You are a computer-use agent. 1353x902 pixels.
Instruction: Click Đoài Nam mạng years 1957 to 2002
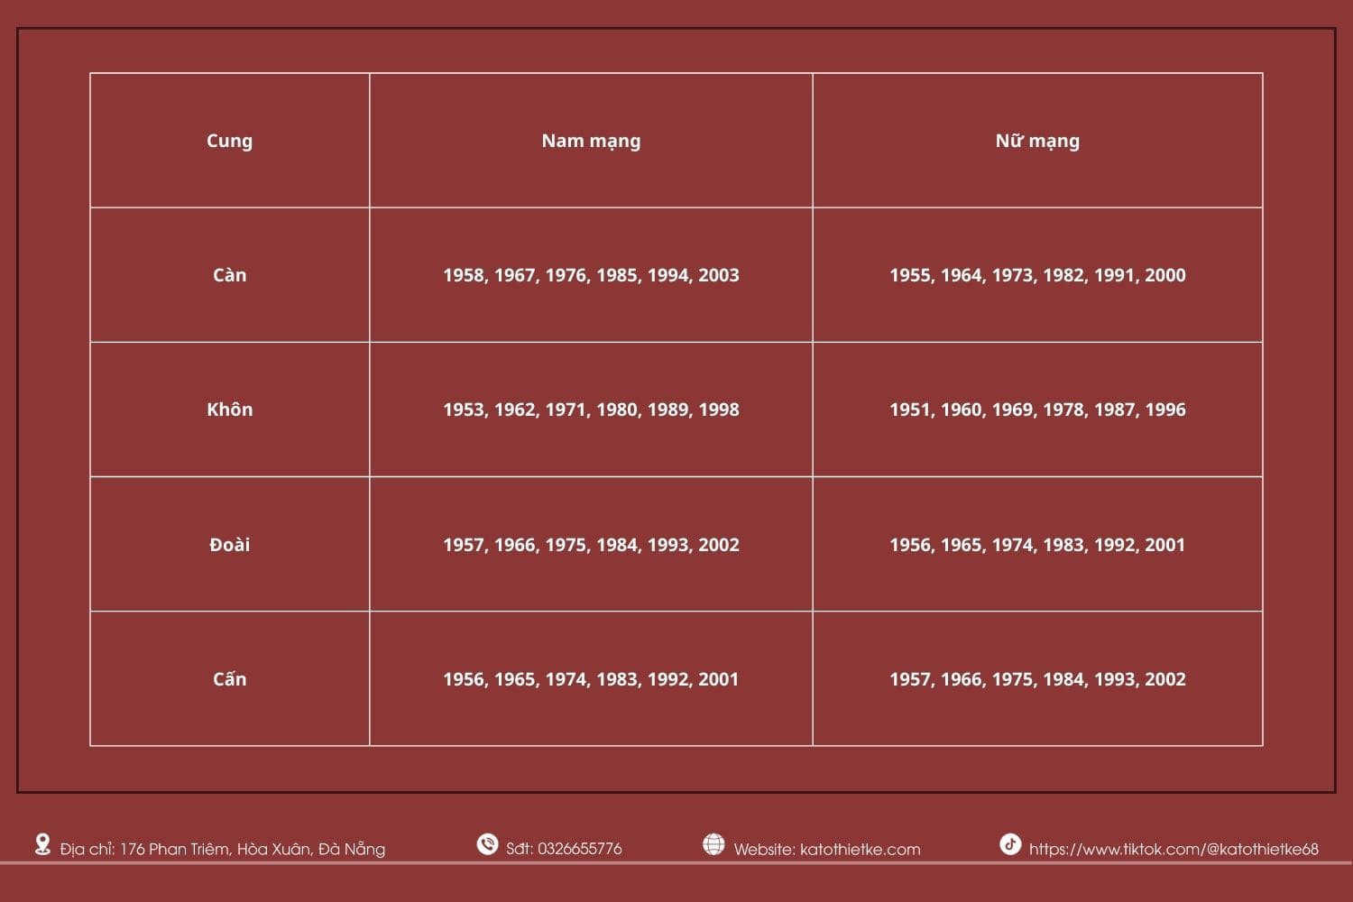point(591,545)
